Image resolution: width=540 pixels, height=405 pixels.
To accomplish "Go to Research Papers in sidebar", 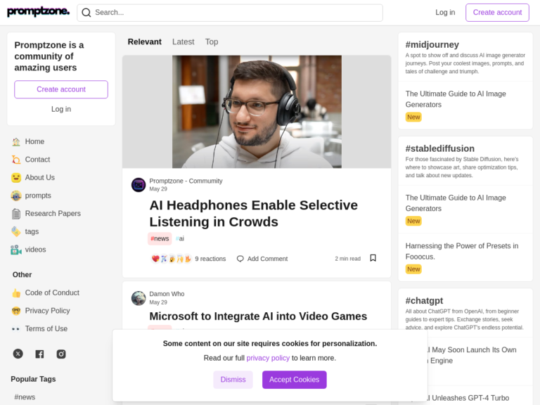I will click(x=53, y=214).
